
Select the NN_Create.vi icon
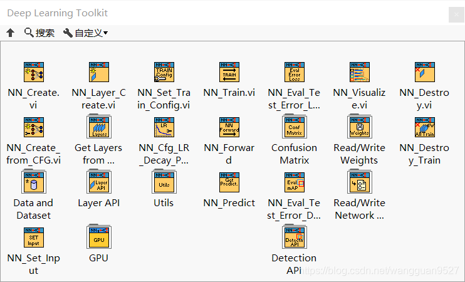click(33, 72)
